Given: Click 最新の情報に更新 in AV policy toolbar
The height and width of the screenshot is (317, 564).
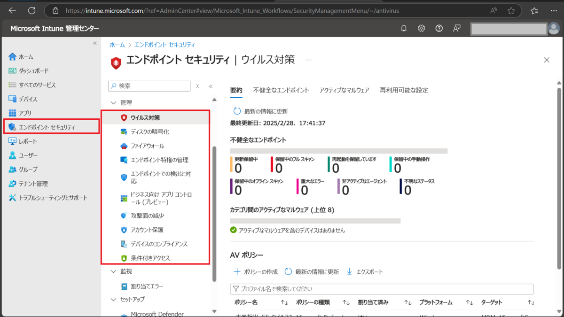Looking at the screenshot, I should [x=312, y=272].
